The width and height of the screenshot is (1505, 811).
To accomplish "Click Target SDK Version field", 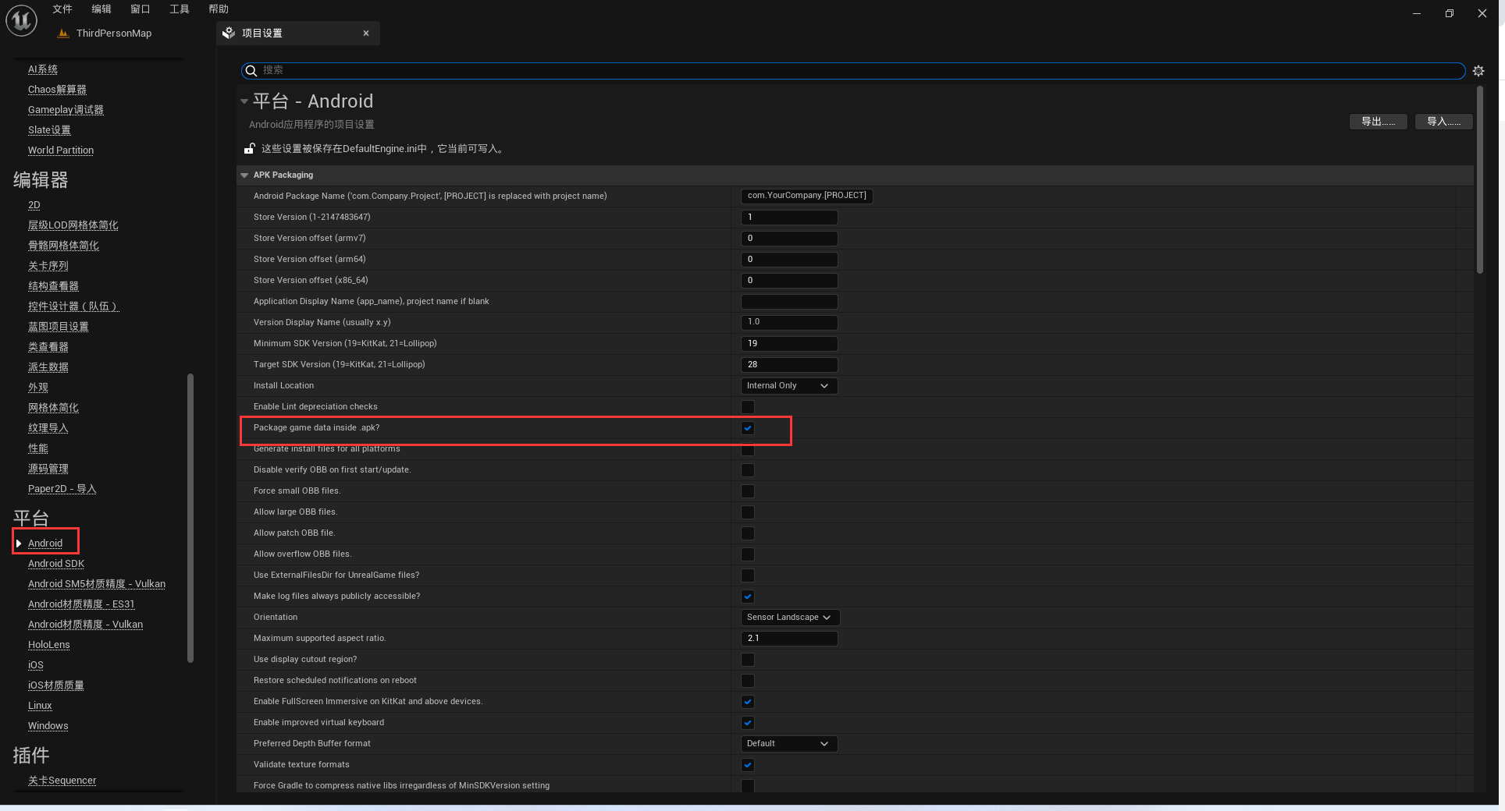I will coord(789,365).
